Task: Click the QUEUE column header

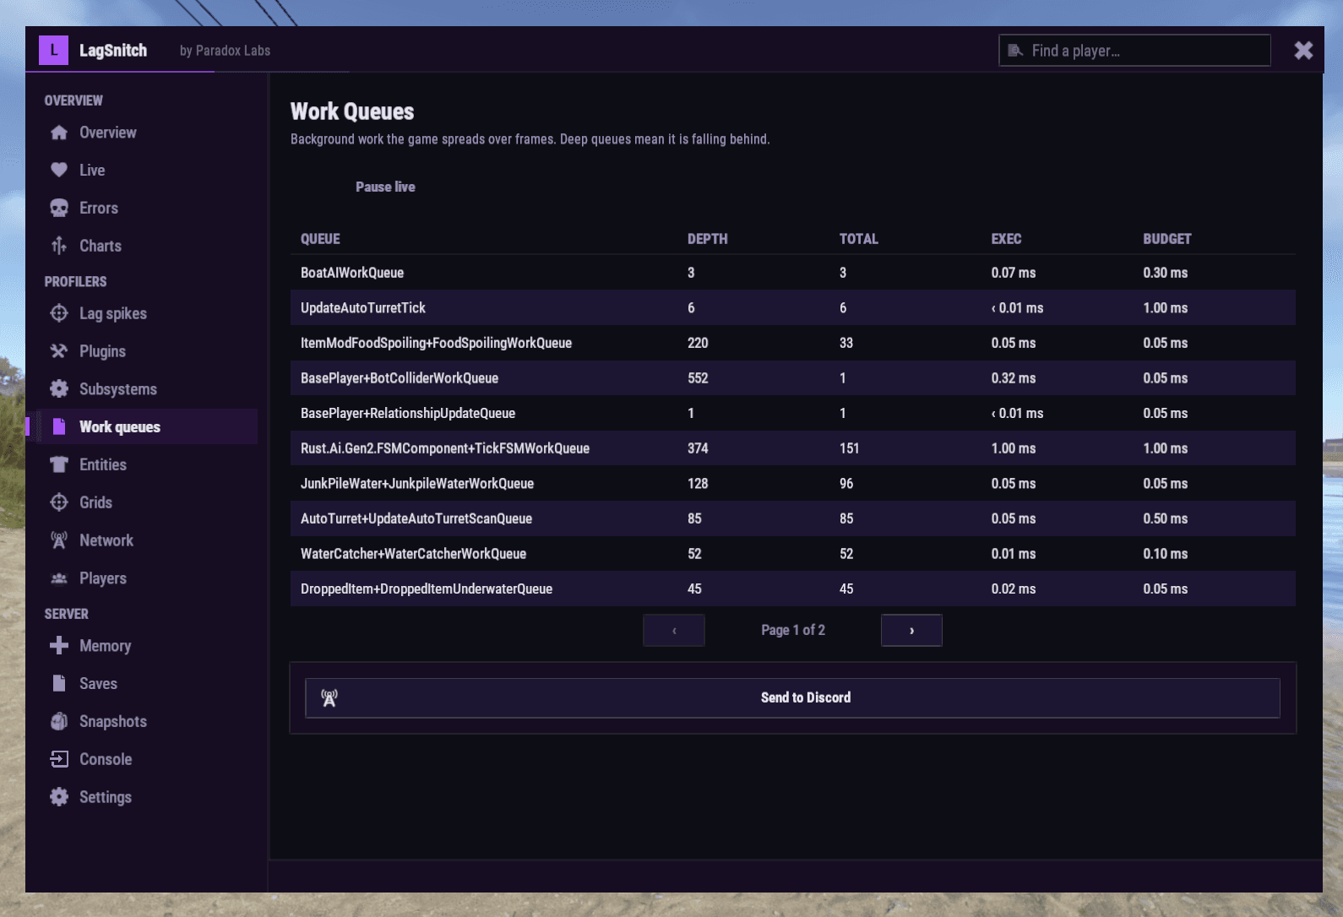Action: click(x=320, y=239)
